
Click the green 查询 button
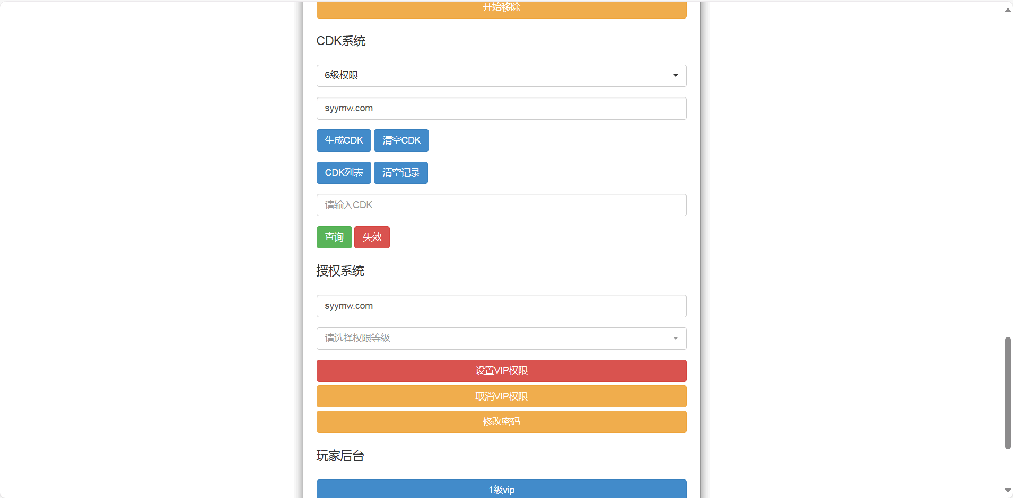click(x=334, y=237)
